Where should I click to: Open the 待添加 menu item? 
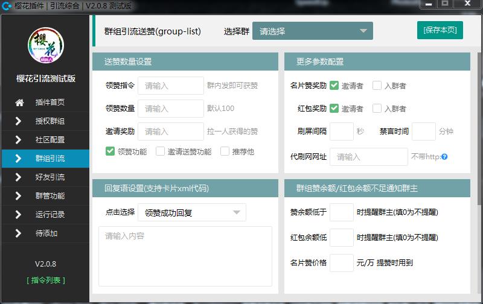pyautogui.click(x=46, y=233)
